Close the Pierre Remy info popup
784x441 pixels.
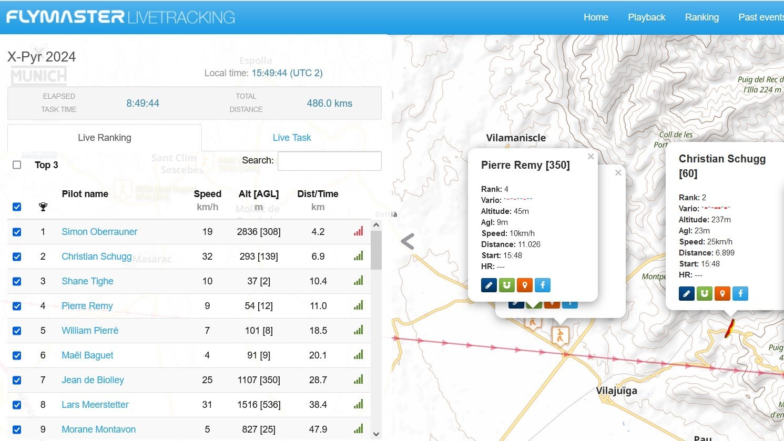coord(590,157)
